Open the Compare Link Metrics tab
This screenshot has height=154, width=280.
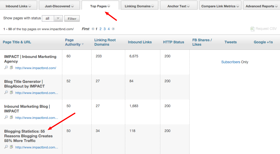click(x=220, y=5)
